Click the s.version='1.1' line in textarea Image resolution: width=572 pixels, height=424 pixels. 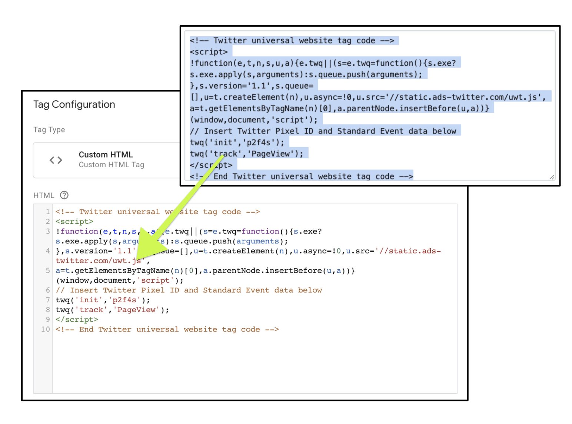(252, 86)
